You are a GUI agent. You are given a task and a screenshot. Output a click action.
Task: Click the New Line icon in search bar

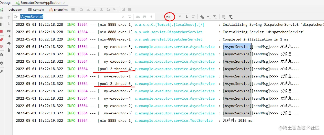[130, 17]
